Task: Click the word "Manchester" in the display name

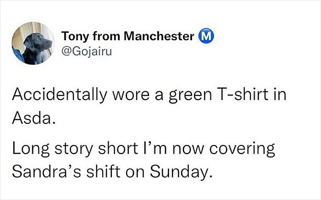Action: 167,37
